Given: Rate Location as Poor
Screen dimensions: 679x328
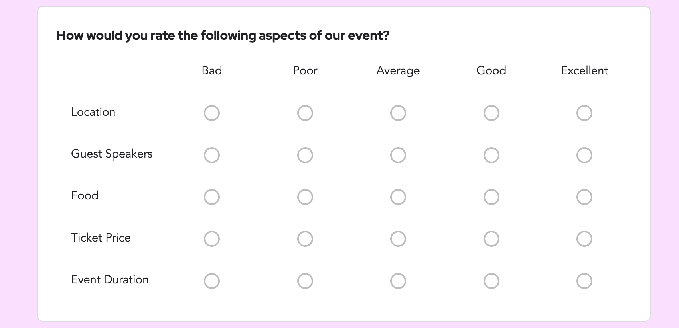Looking at the screenshot, I should [x=305, y=113].
